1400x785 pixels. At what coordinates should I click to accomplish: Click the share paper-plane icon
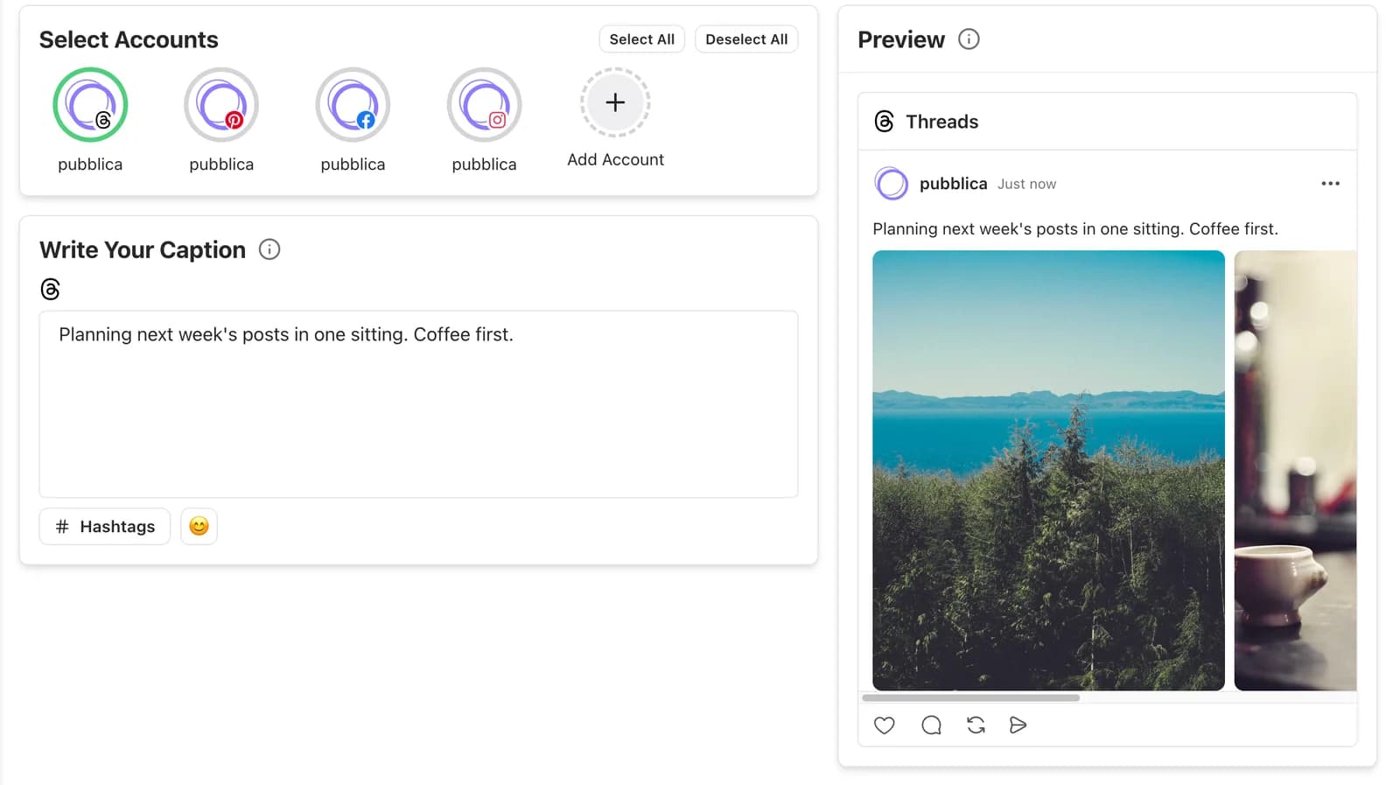(x=1018, y=725)
